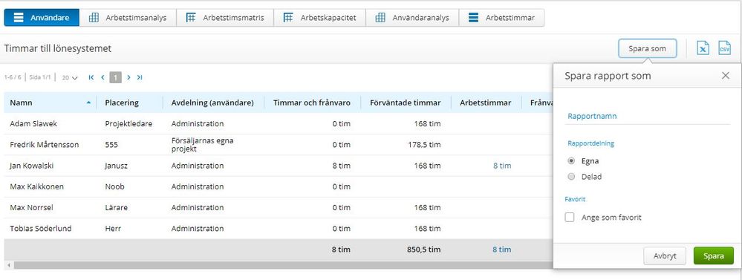The height and width of the screenshot is (280, 742).
Task: Open the rows-per-page 20 dropdown
Action: coord(70,78)
